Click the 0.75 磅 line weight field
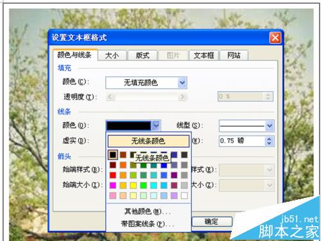 click(x=242, y=141)
